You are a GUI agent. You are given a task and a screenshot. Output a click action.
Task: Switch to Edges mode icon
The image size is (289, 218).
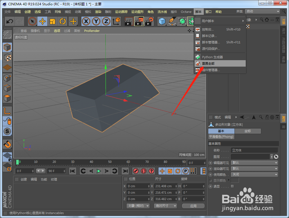point(7,88)
